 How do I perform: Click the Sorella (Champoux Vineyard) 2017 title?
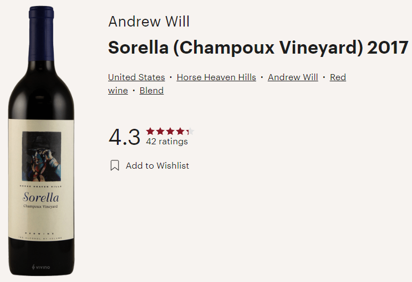pos(258,48)
